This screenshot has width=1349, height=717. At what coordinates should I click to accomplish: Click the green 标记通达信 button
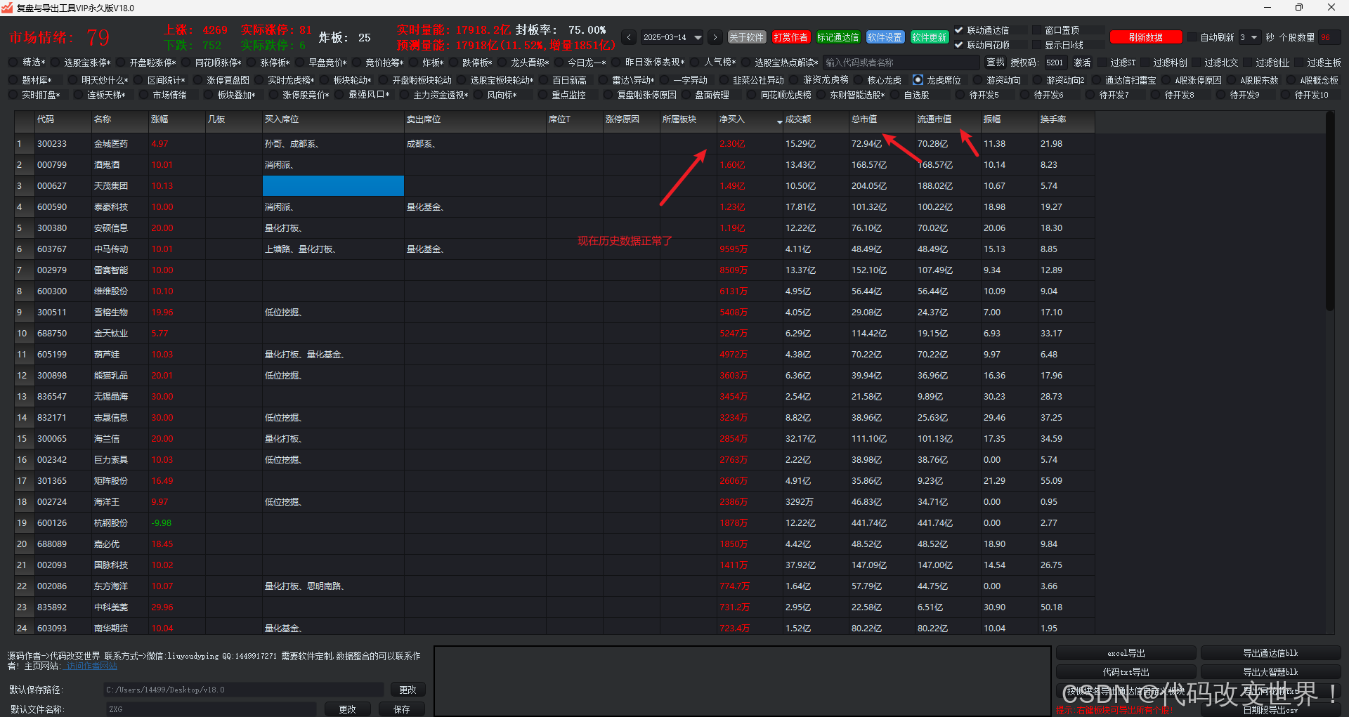click(838, 37)
